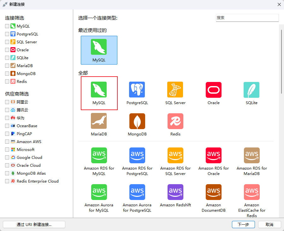This screenshot has width=284, height=231.
Task: Toggle the 阿里云 vendor filter checkbox
Action: click(x=7, y=102)
